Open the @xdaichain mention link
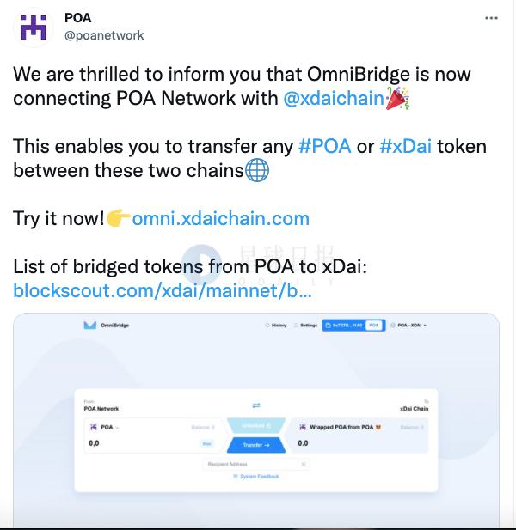 point(333,98)
